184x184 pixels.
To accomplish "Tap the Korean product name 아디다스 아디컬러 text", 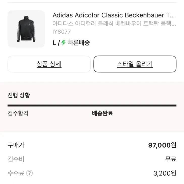I will tap(114, 23).
